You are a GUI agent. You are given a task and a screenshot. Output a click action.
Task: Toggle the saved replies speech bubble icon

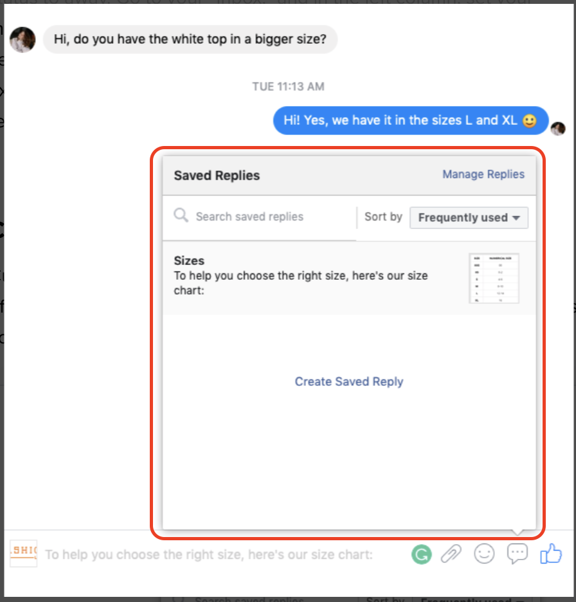click(517, 554)
